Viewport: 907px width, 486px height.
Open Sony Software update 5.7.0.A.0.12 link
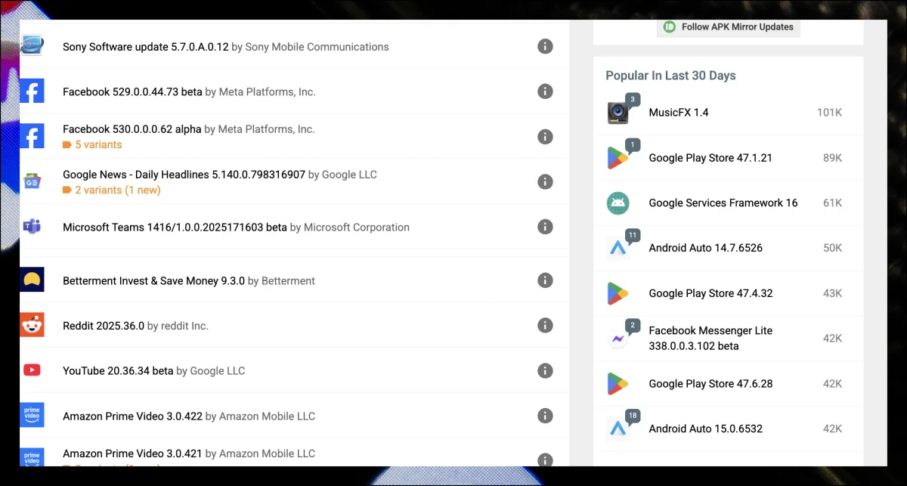(145, 47)
